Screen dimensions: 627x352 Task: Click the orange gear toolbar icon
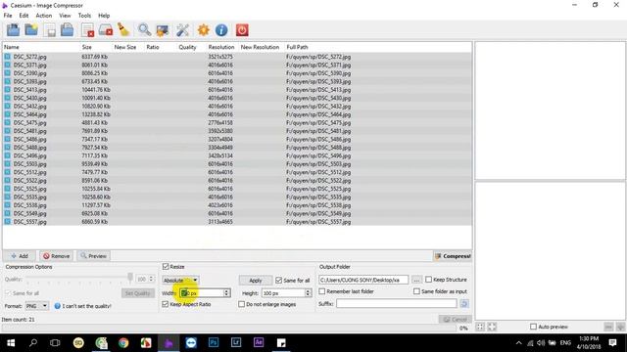pos(203,30)
